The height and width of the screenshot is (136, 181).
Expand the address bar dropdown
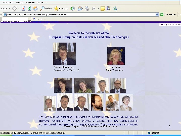tap(157, 15)
